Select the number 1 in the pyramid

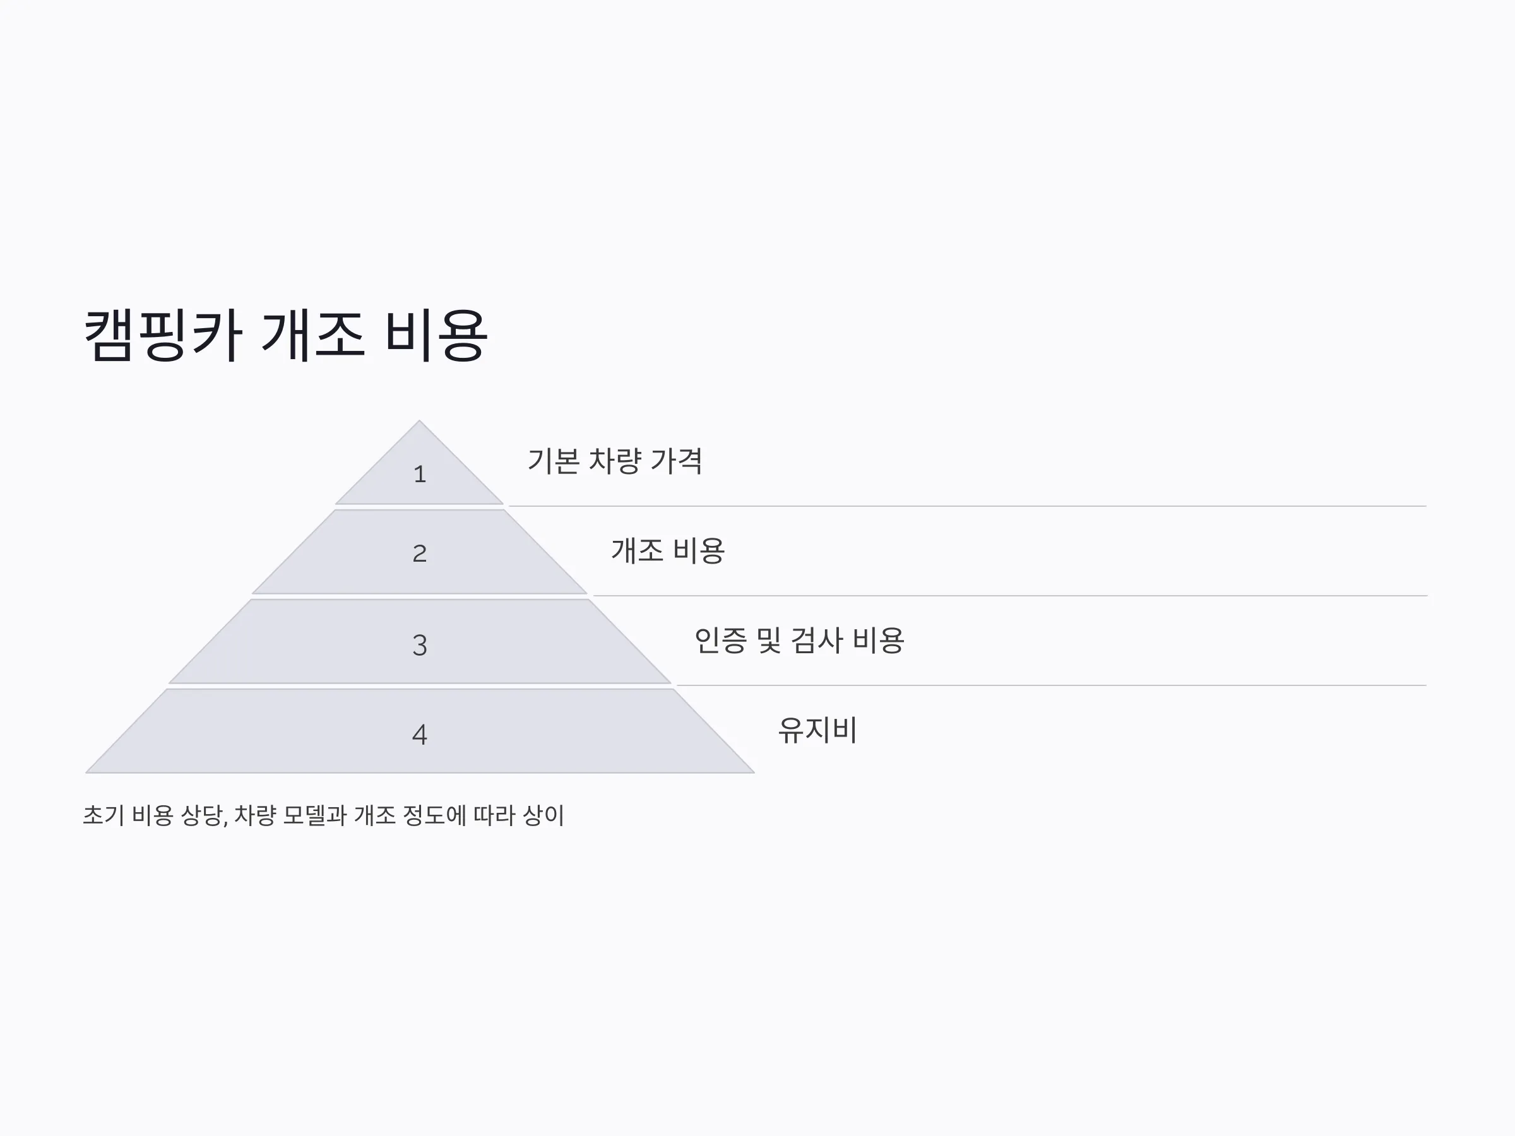pos(420,474)
